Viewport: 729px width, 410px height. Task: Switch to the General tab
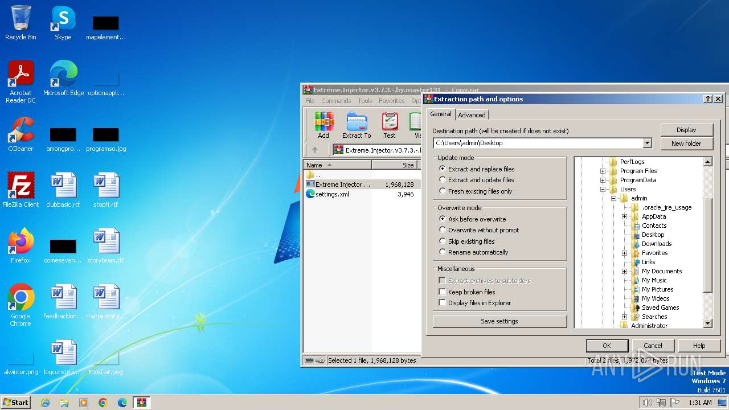tap(441, 114)
